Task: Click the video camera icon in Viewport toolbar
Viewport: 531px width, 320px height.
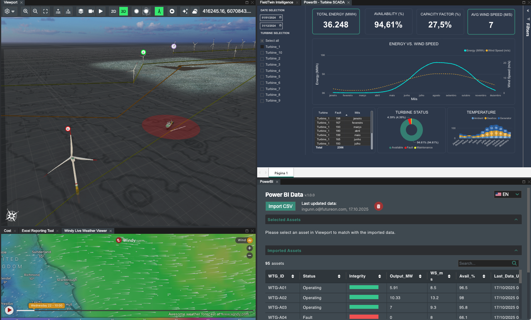Action: pos(91,11)
